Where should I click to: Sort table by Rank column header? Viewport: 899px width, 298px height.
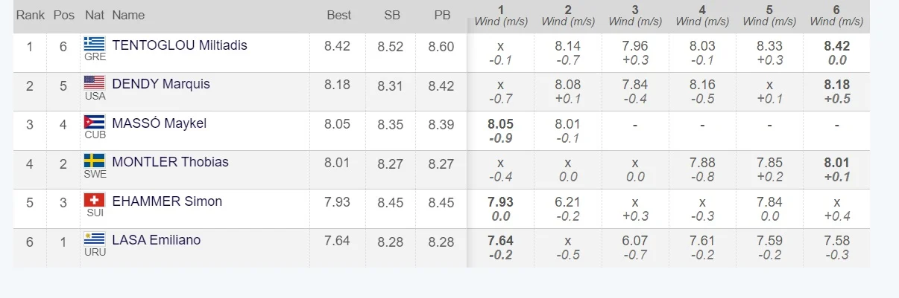point(31,15)
